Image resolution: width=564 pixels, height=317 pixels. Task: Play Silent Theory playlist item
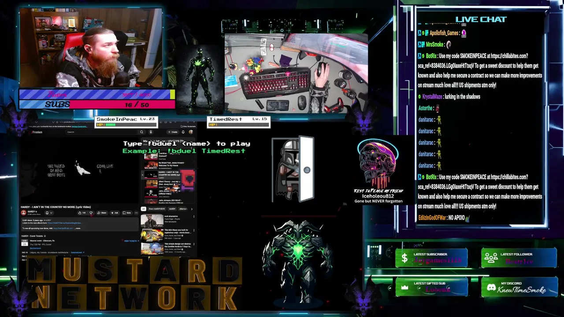tap(166, 184)
